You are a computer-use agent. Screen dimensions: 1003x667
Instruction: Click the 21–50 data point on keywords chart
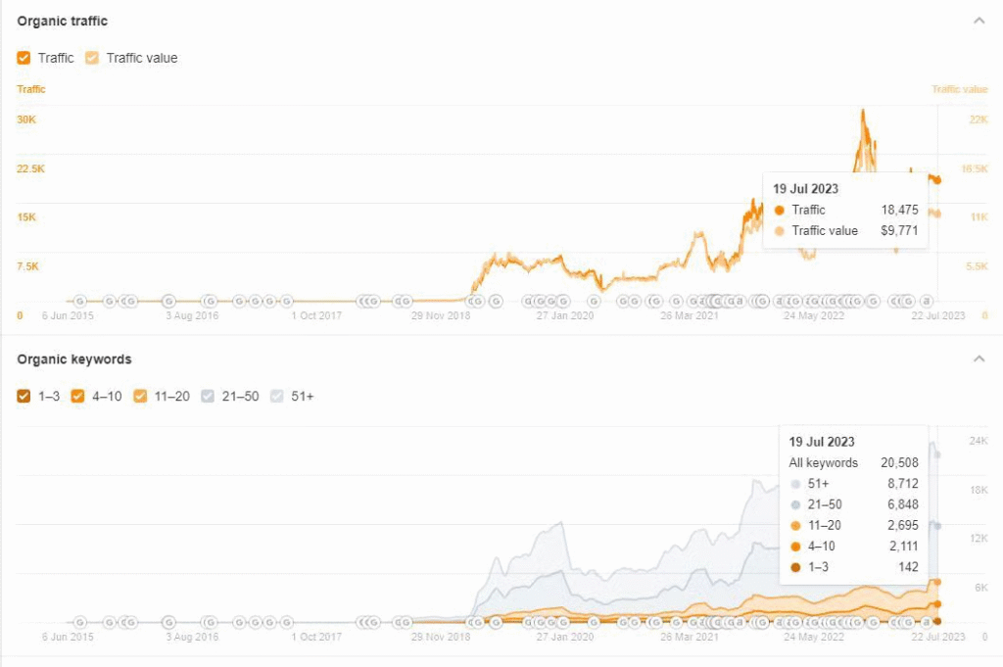pos(937,526)
